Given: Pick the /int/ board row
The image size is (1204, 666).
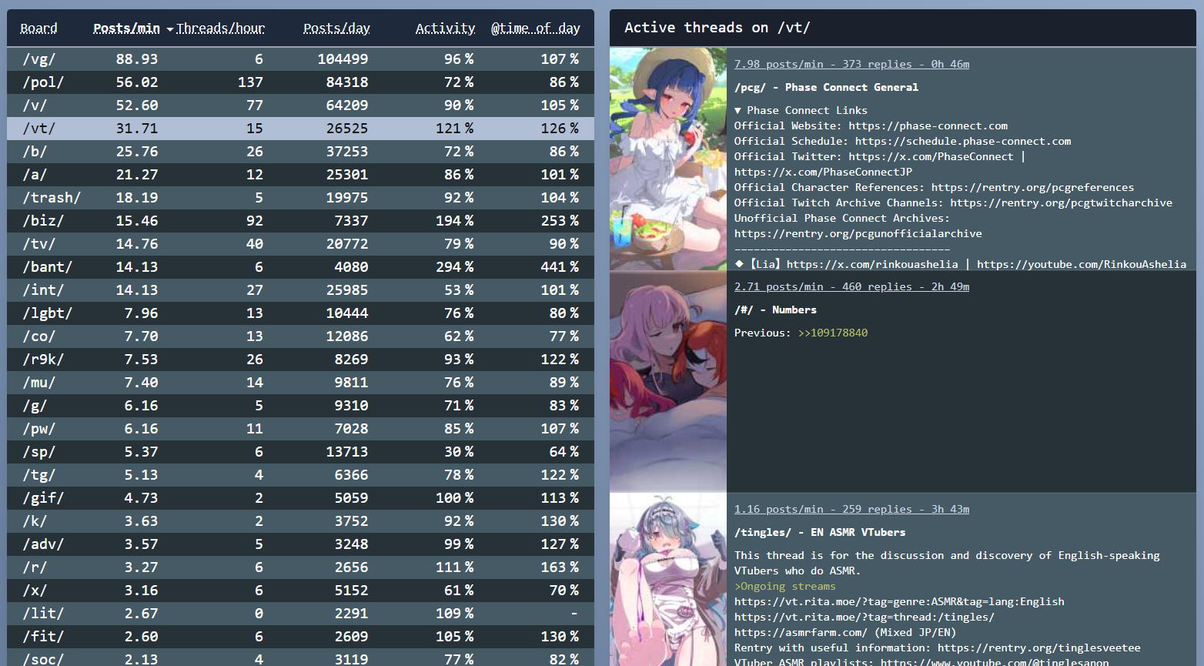Looking at the screenshot, I should [x=300, y=290].
